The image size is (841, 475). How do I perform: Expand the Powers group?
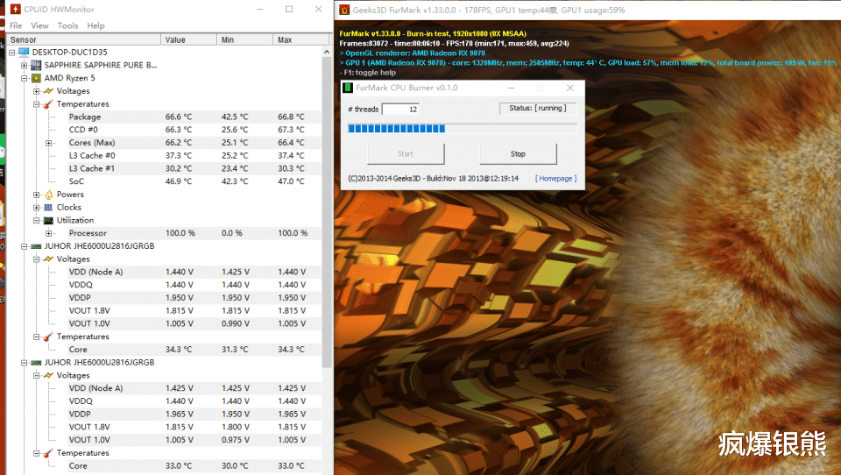[37, 195]
